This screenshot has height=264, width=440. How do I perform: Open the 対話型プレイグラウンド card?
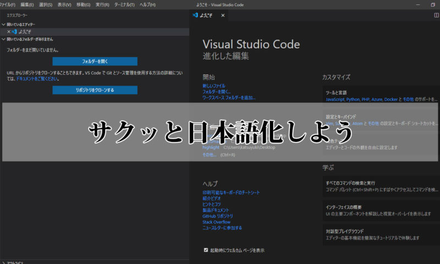(381, 234)
